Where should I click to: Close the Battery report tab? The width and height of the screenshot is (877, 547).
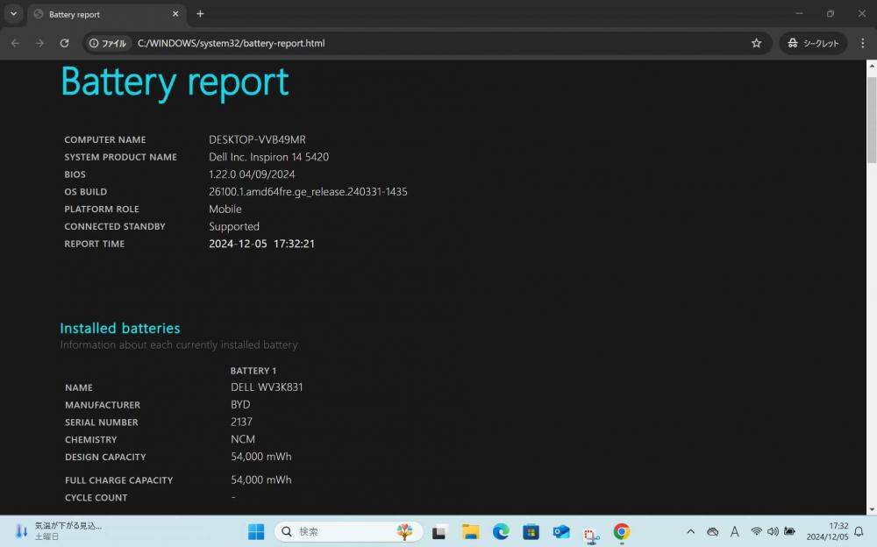coord(175,14)
